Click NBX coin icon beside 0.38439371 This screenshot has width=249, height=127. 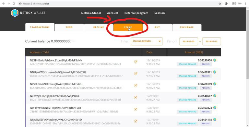click(215, 72)
